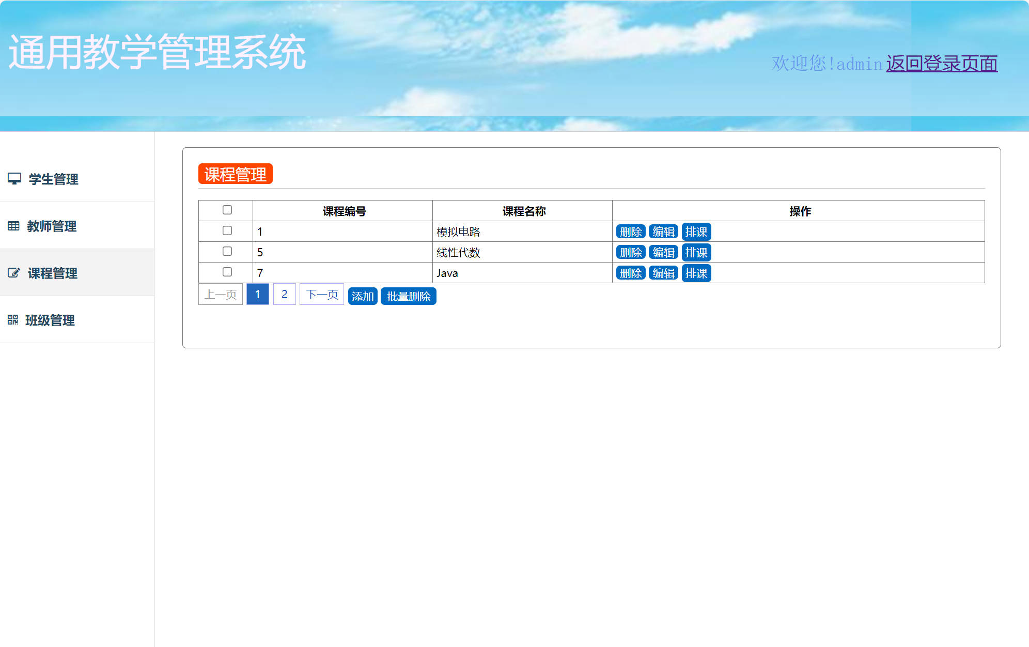The height and width of the screenshot is (647, 1029).
Task: Click 排课 for the 模拟电路 course
Action: [697, 232]
